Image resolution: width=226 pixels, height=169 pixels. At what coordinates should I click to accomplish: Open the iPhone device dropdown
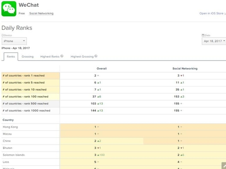pyautogui.click(x=14, y=41)
